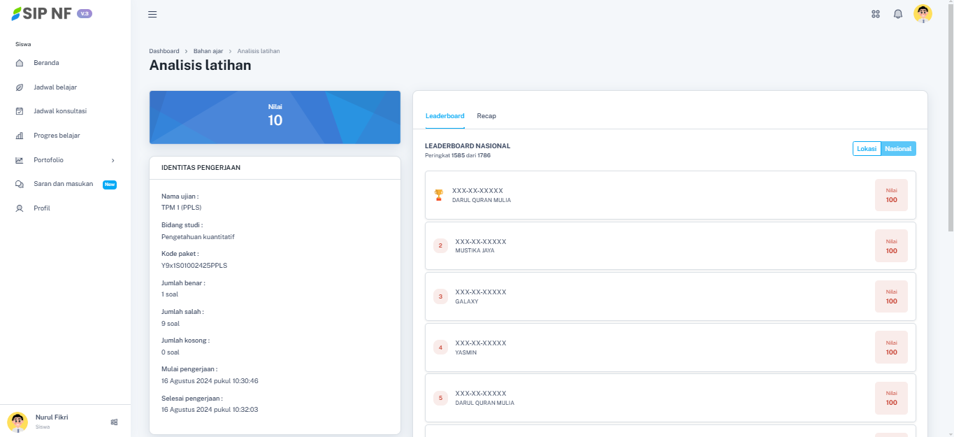Open Bahan ajar breadcrumb link

click(x=208, y=51)
